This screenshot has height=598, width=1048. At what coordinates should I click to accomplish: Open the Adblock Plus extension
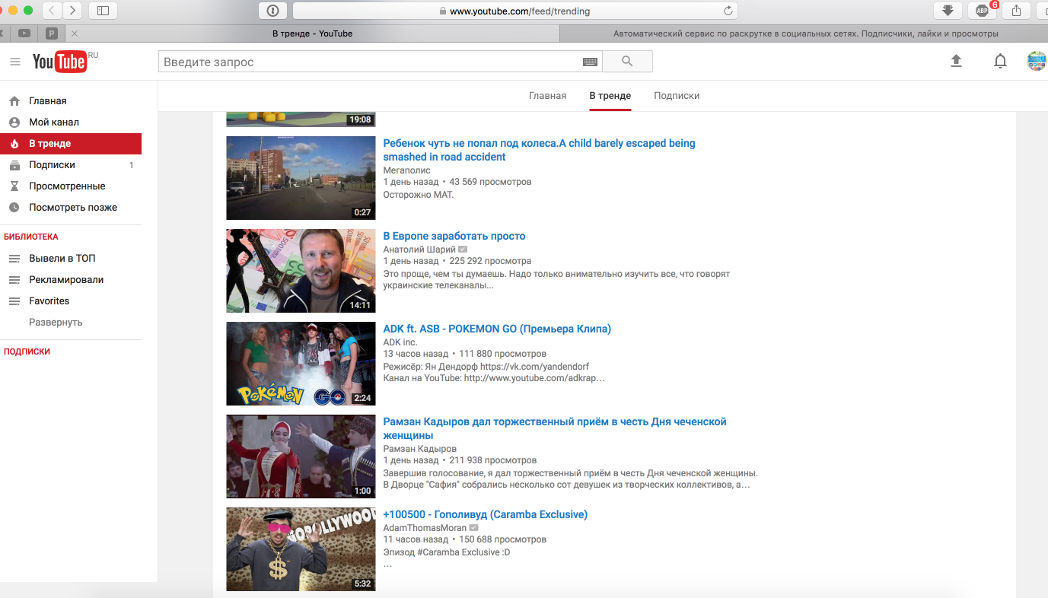[983, 11]
